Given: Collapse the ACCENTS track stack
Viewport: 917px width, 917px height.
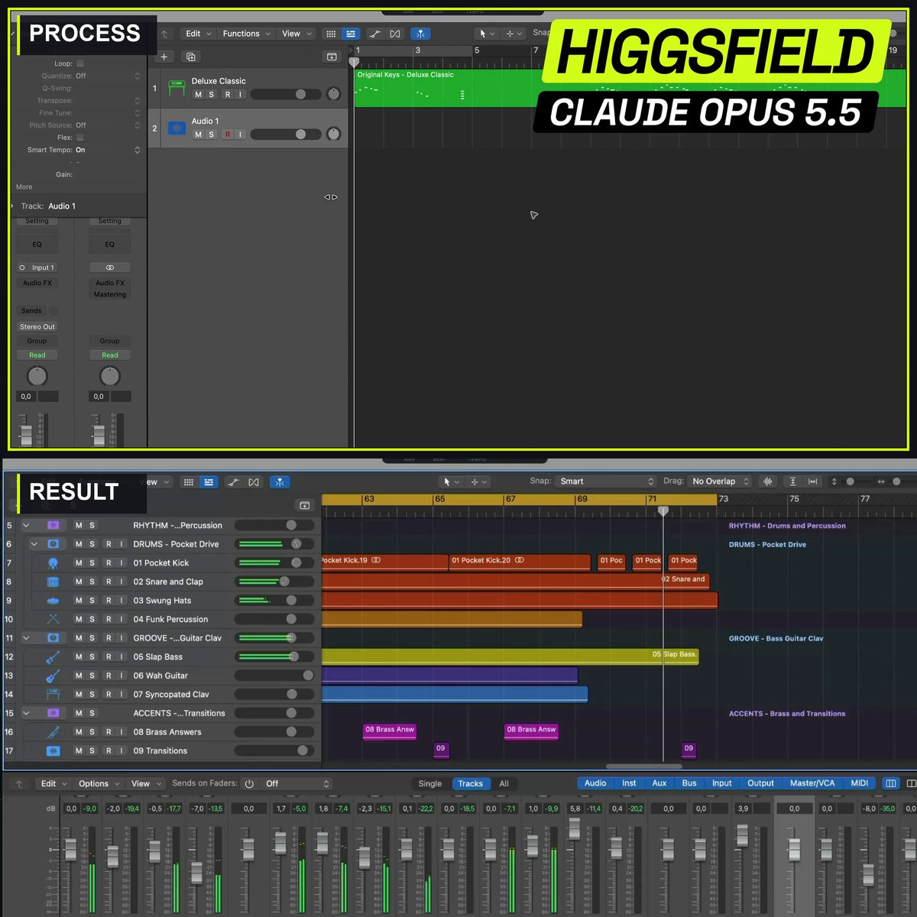Looking at the screenshot, I should (26, 713).
